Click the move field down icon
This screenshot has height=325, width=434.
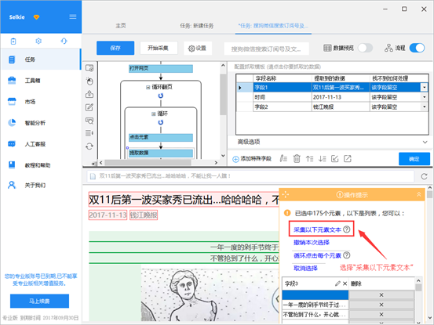[x=323, y=159]
